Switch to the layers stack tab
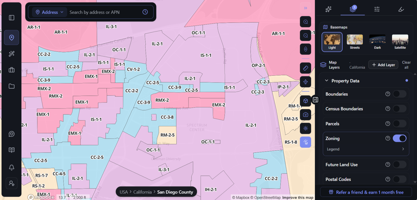The image size is (417, 200). [x=353, y=9]
